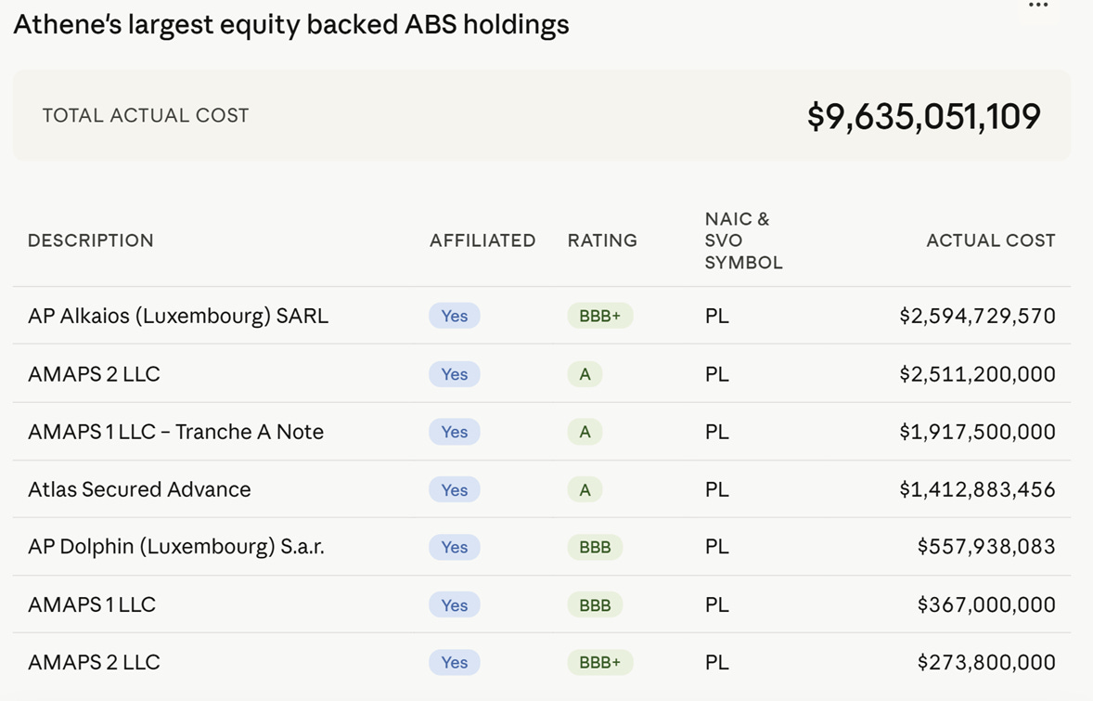The image size is (1093, 701).
Task: Click the BBB rating in the $367,000,000 row
Action: point(596,604)
